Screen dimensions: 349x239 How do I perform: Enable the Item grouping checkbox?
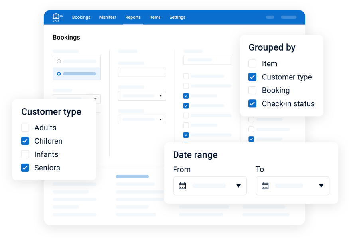[252, 63]
